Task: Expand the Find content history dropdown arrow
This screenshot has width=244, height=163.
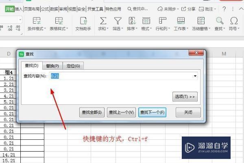Action: [195, 76]
